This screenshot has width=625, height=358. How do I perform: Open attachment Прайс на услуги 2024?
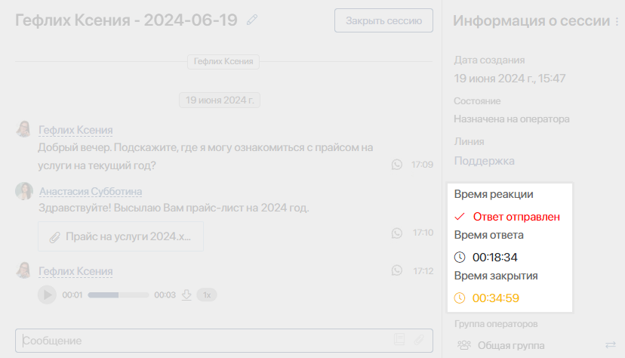(121, 236)
